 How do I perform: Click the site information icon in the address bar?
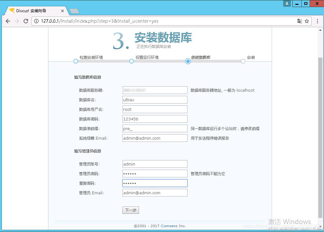[x=37, y=21]
